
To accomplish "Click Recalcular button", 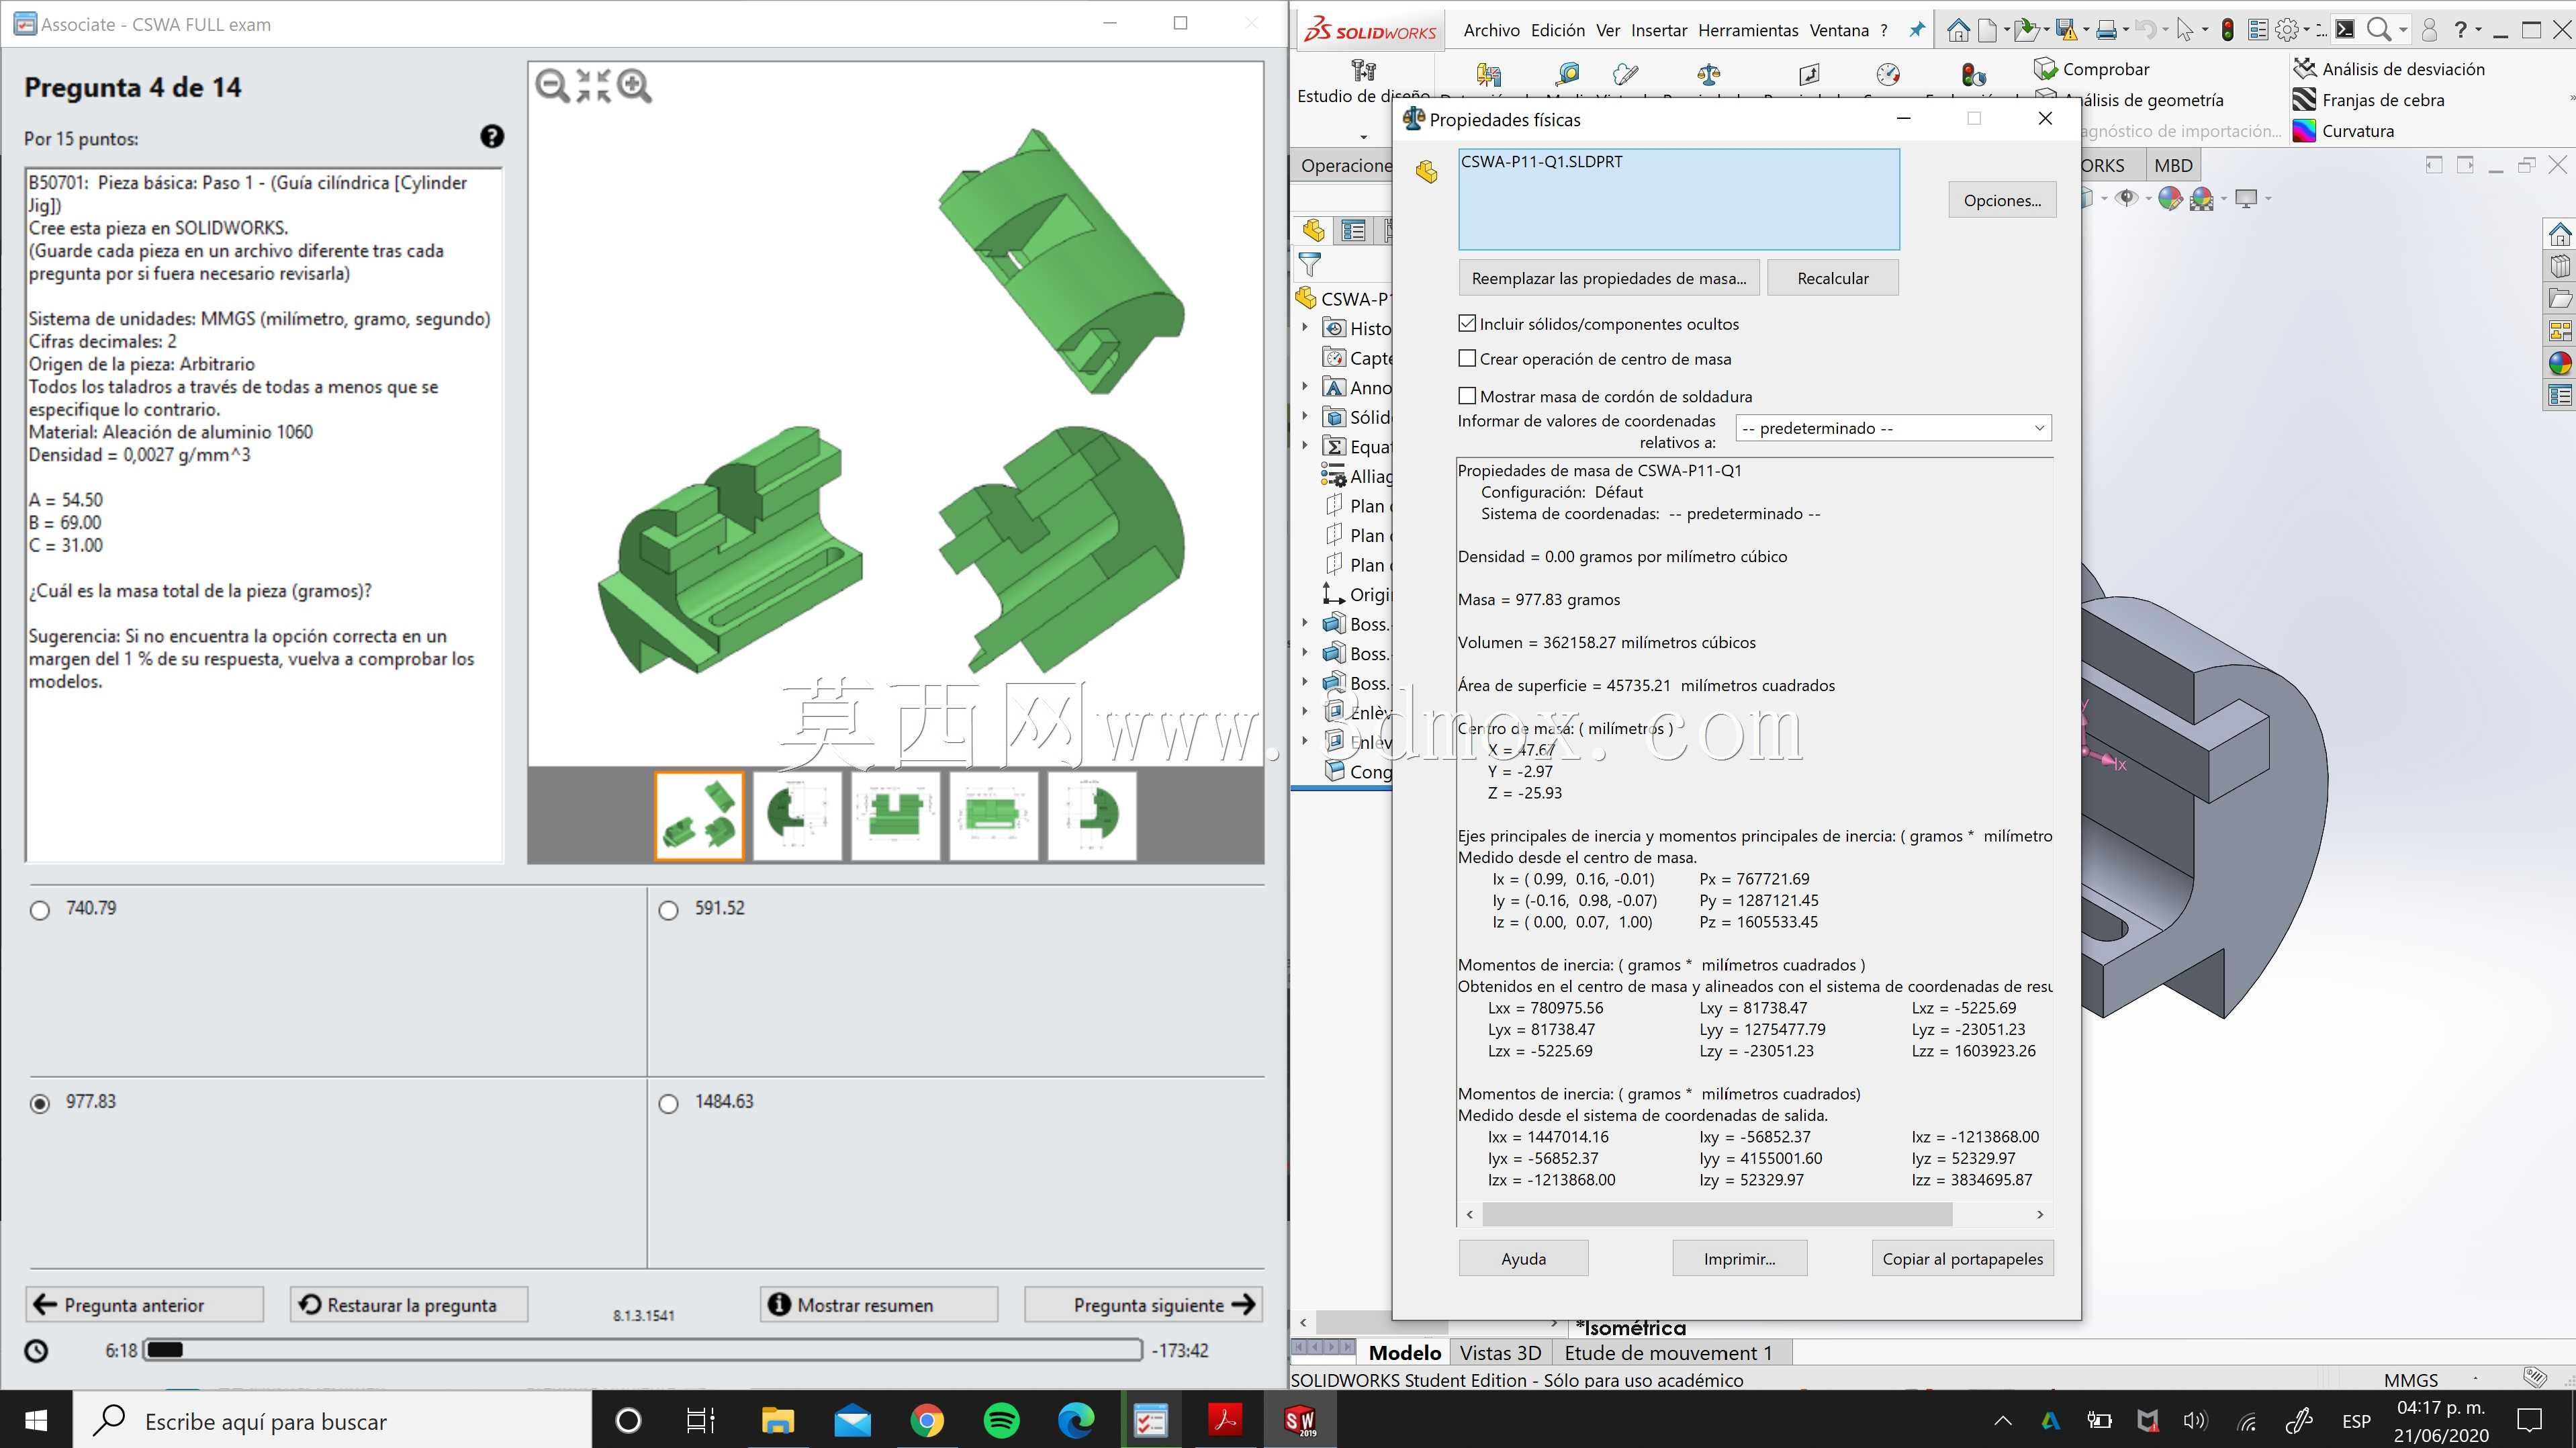I will (x=1832, y=278).
